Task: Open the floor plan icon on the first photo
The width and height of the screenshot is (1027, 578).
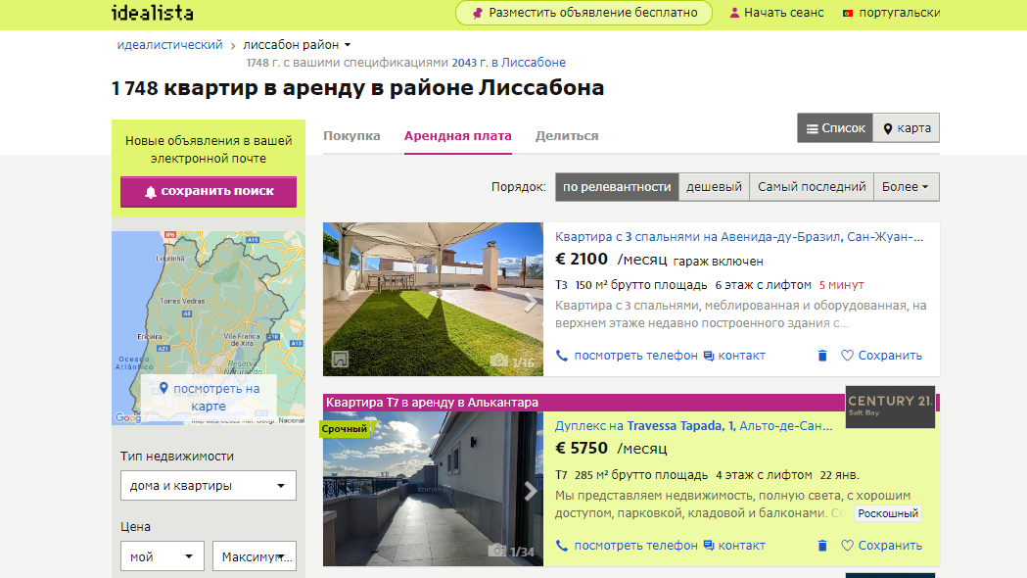Action: pos(340,360)
